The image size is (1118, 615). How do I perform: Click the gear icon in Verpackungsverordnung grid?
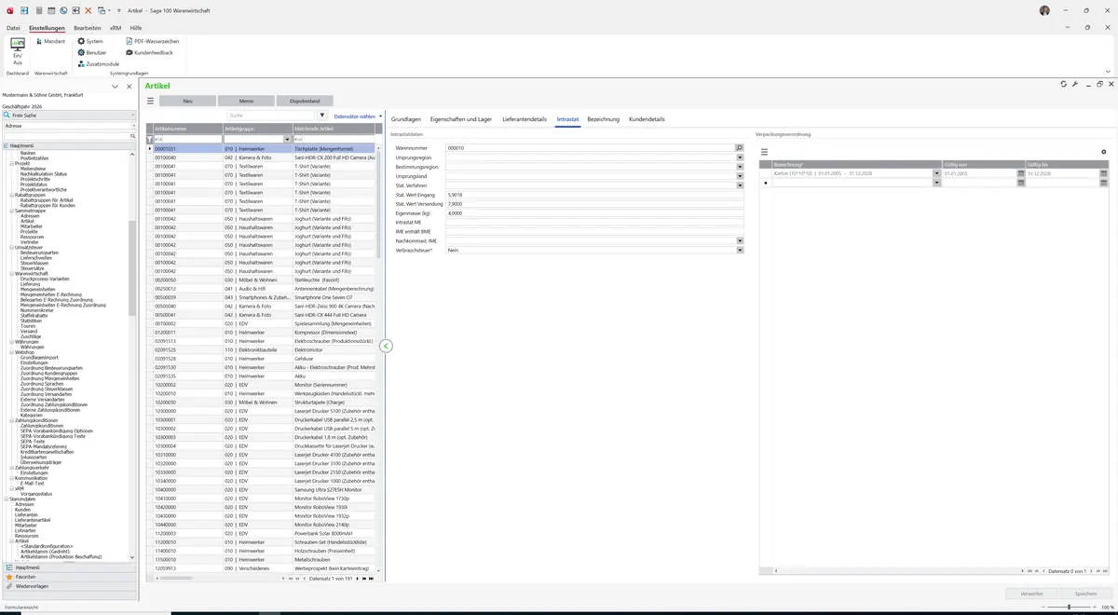pyautogui.click(x=1104, y=152)
